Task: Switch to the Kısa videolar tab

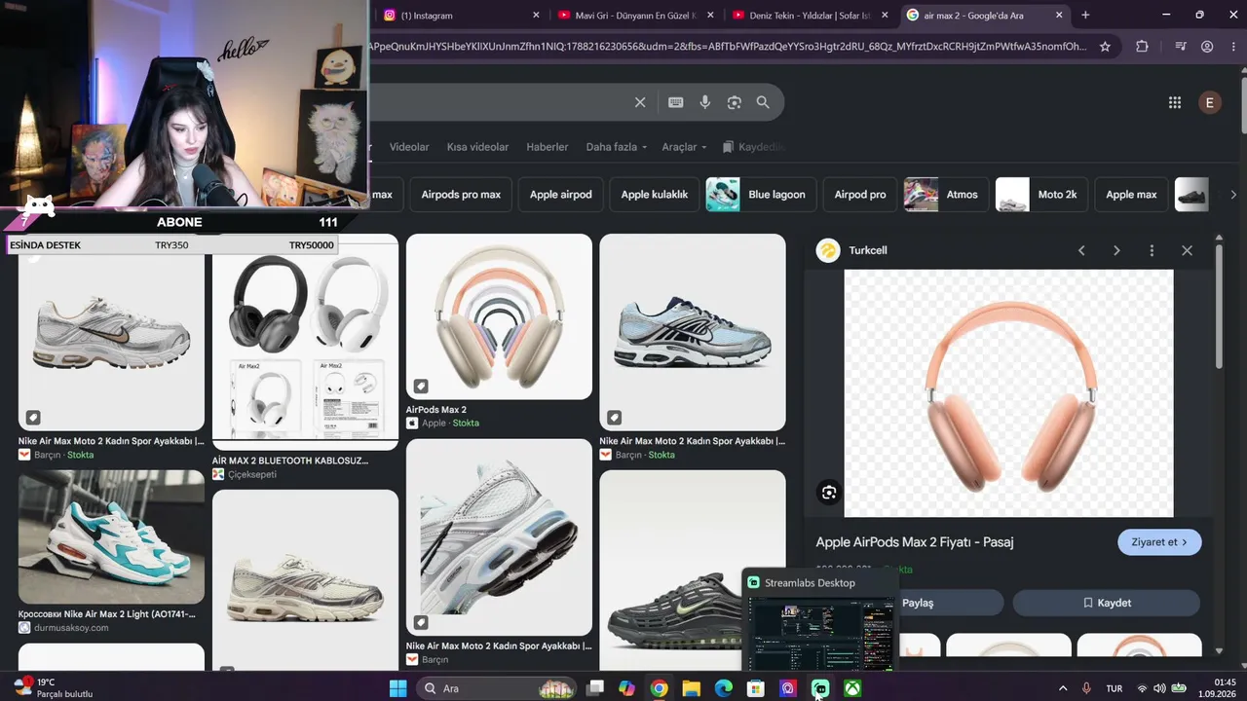Action: tap(477, 147)
